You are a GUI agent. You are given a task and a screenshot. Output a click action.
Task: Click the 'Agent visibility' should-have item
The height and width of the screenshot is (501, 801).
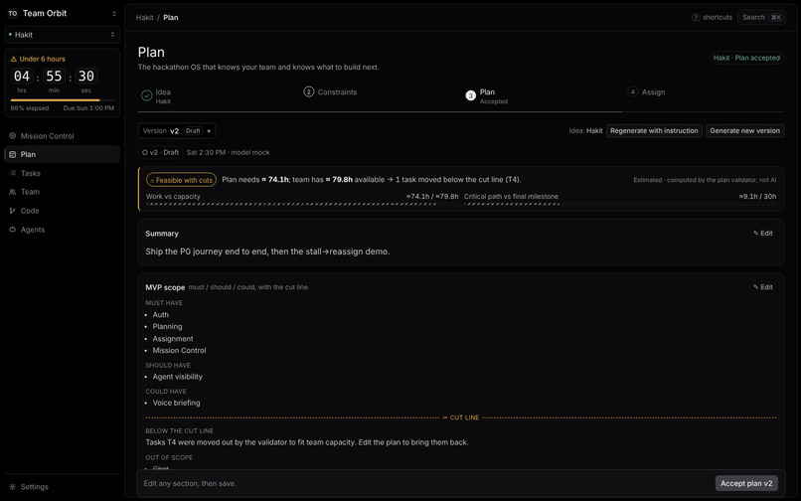click(x=177, y=377)
